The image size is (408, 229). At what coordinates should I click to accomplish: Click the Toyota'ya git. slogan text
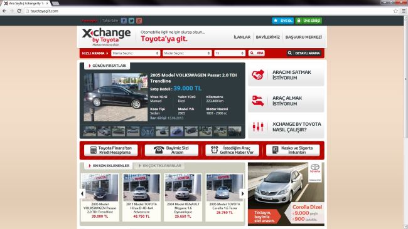[164, 39]
